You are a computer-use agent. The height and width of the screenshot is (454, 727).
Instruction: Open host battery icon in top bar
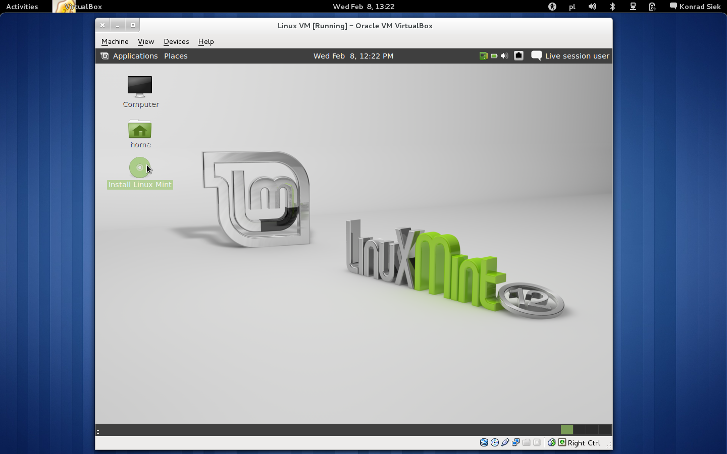coord(652,7)
